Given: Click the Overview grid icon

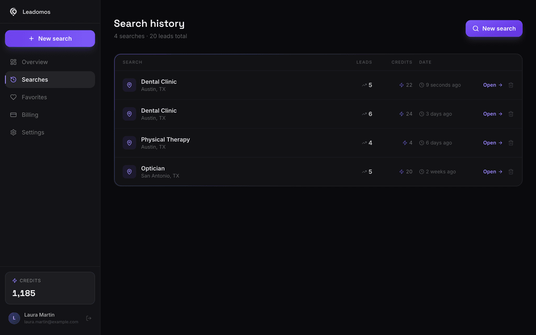Looking at the screenshot, I should (13, 62).
